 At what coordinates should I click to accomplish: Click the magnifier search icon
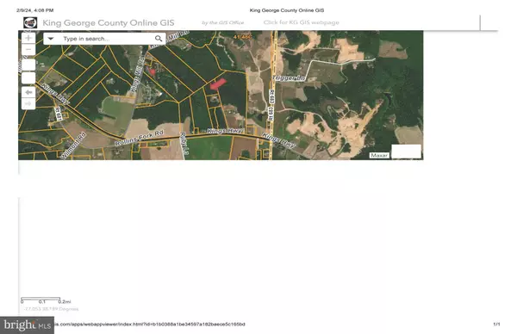pyautogui.click(x=159, y=39)
